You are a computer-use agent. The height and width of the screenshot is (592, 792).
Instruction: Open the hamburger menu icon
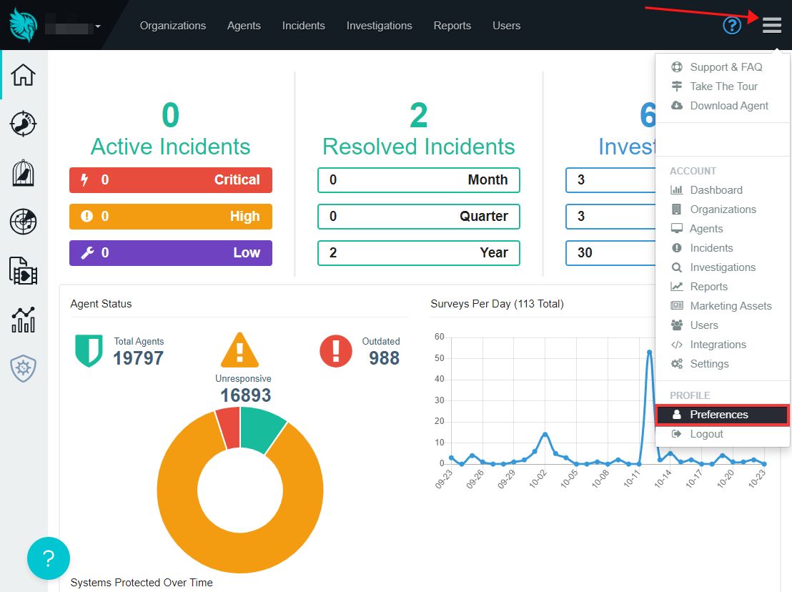(x=771, y=26)
